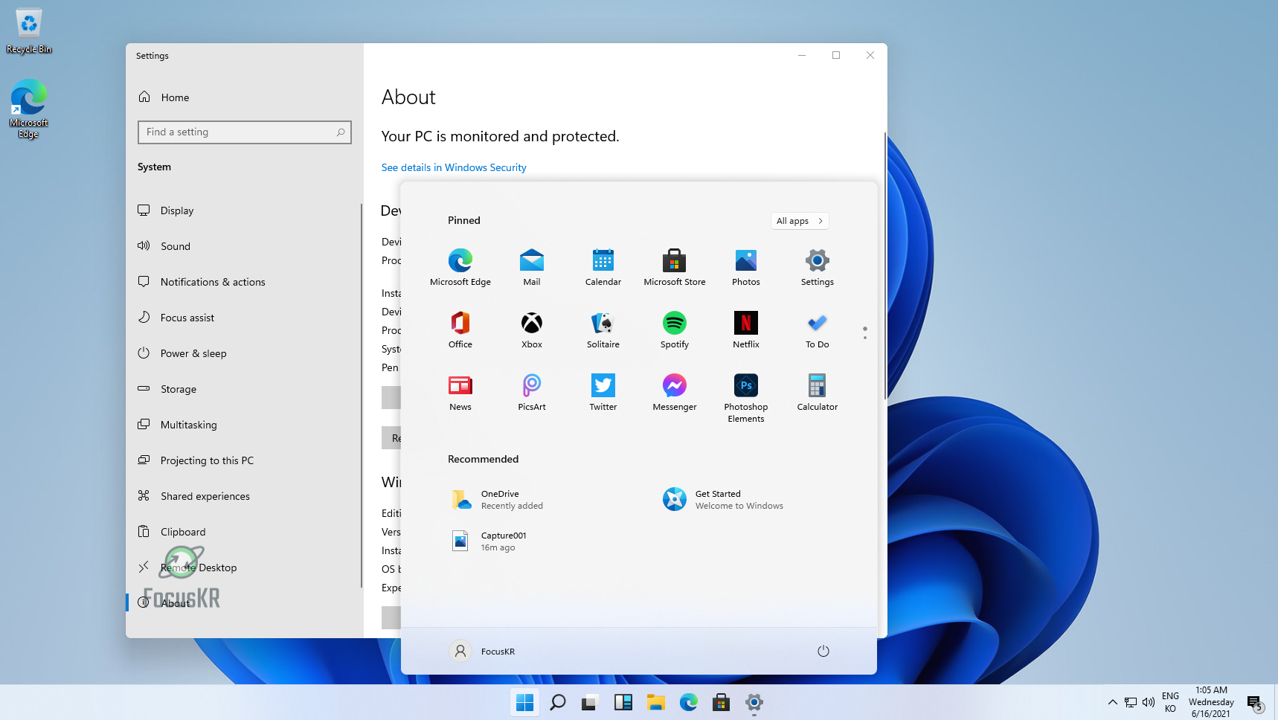This screenshot has width=1278, height=720.
Task: Launch the Calculator app
Action: 818,393
